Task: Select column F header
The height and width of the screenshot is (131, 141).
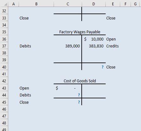Action: pos(126,4)
